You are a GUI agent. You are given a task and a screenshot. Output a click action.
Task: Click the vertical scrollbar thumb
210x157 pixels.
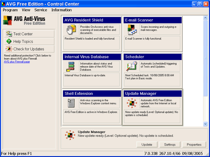pyautogui.click(x=205, y=58)
